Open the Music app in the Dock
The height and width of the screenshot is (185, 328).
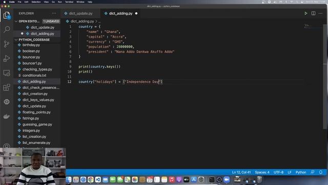pos(172,179)
